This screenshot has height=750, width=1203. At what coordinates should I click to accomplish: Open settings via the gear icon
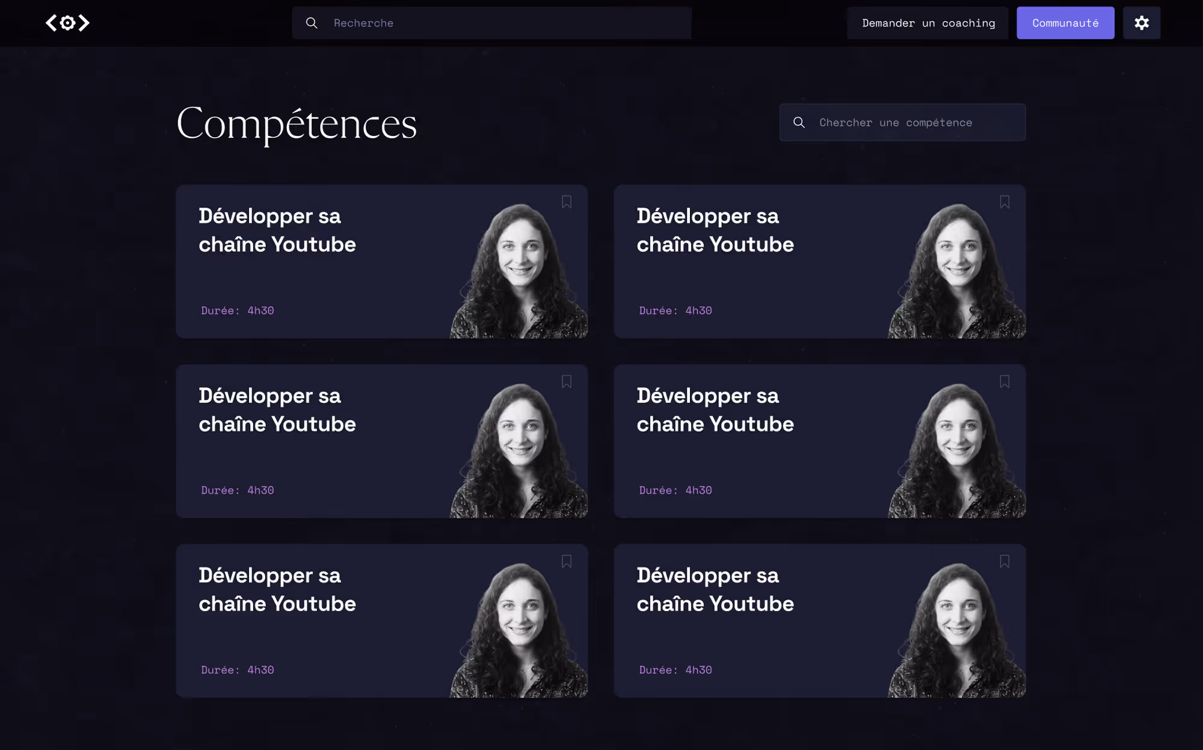(x=1141, y=23)
